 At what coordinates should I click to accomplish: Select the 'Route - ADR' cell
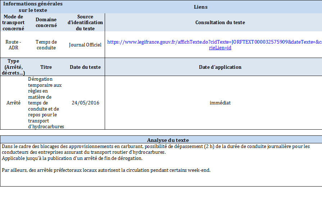coord(13,45)
